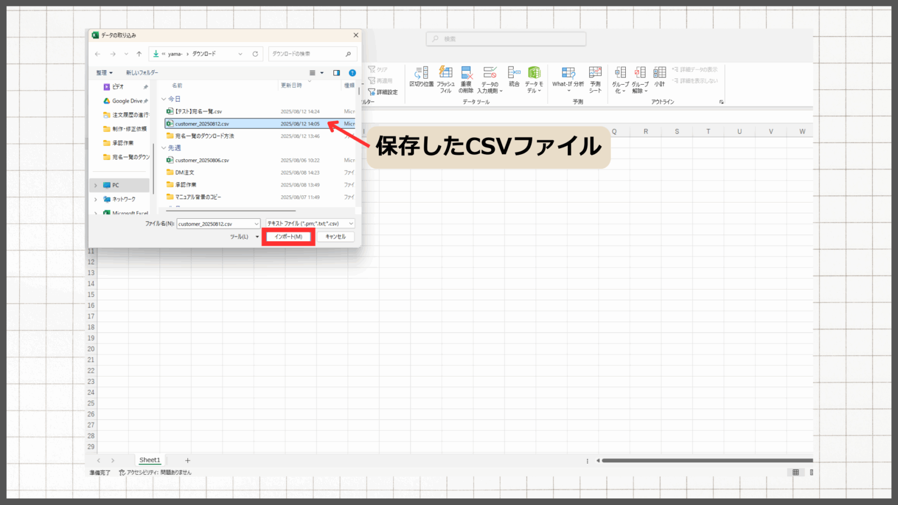Select the Sheet1 tab
The height and width of the screenshot is (505, 898).
click(x=150, y=460)
